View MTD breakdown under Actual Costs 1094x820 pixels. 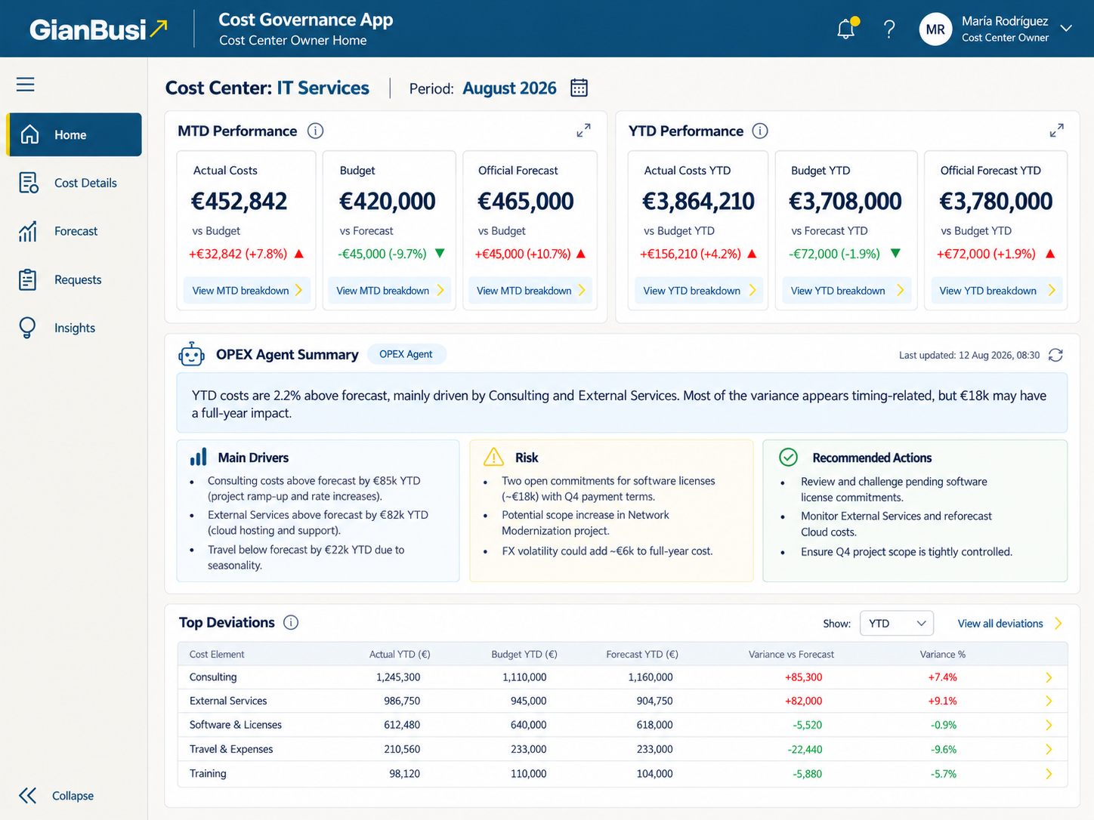247,290
